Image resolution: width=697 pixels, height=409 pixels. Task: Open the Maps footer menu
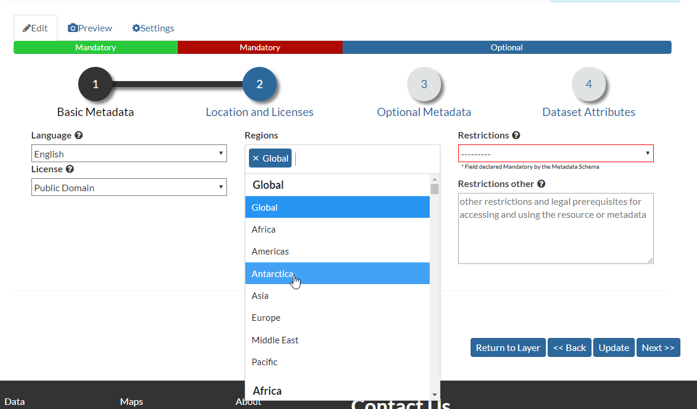click(131, 401)
